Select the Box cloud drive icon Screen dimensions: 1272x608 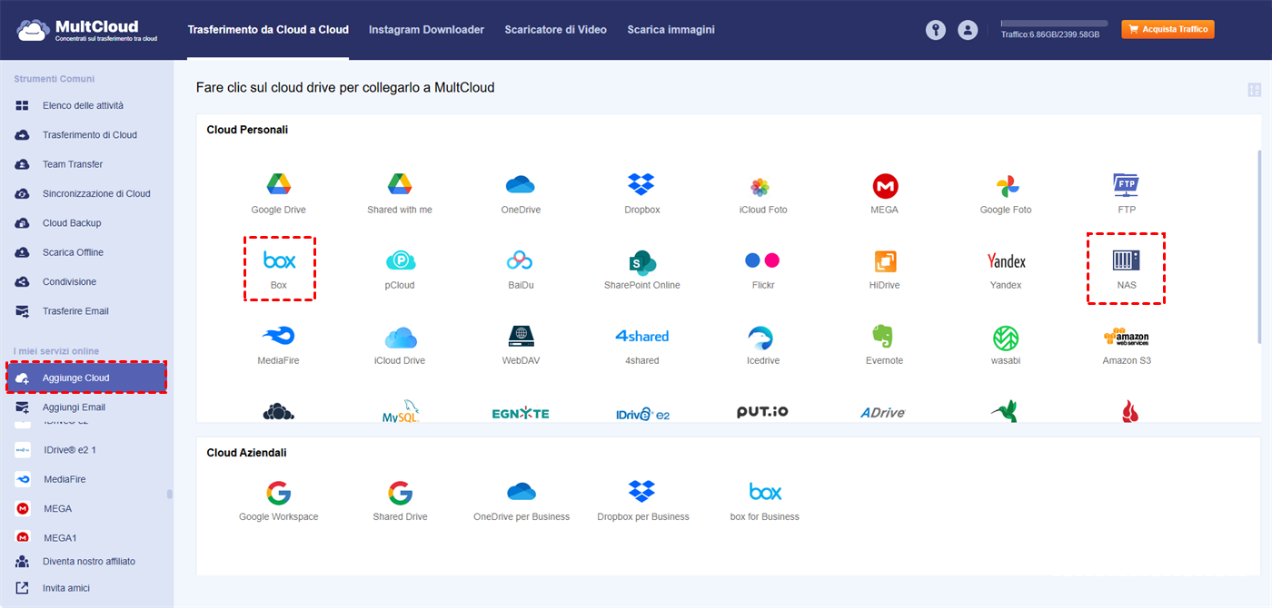(279, 261)
